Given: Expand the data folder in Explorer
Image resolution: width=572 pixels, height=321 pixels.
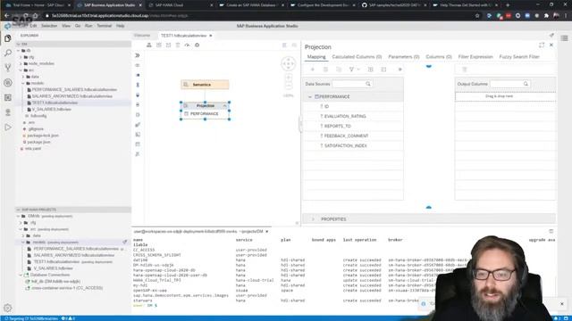Looking at the screenshot, I should [23, 77].
